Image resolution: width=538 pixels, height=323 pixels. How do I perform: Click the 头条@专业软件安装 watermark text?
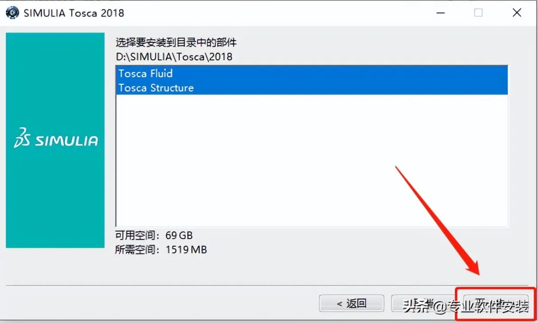(x=466, y=306)
